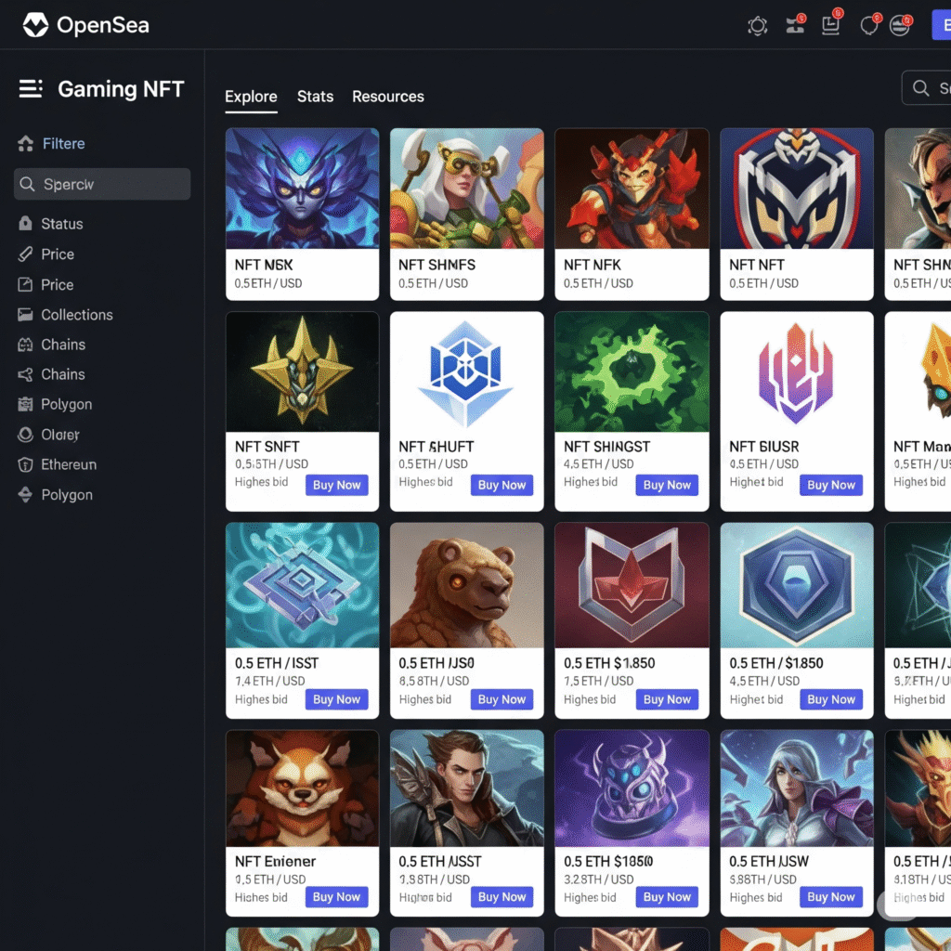Open the Resources tab
The width and height of the screenshot is (951, 951).
pos(388,97)
